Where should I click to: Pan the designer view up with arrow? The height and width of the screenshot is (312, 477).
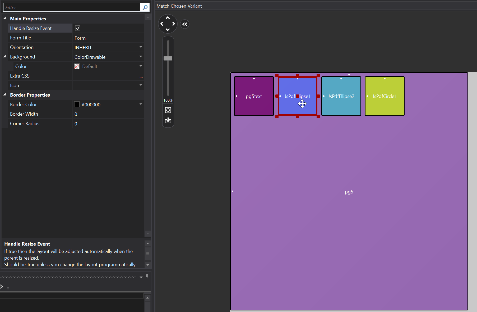click(168, 18)
